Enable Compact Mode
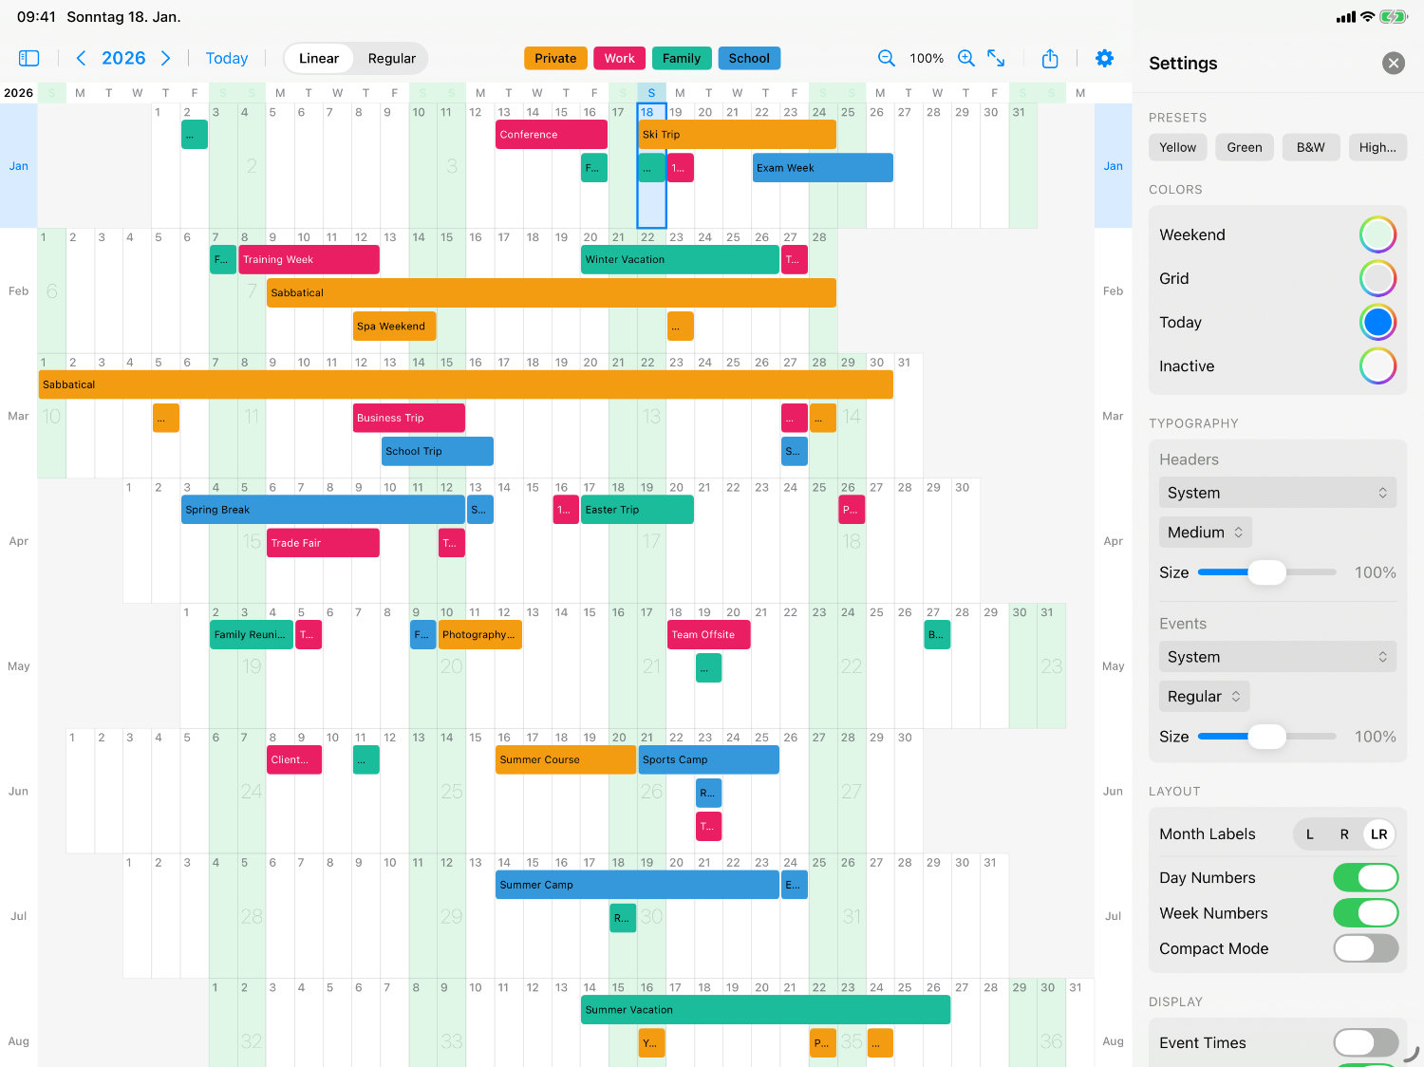This screenshot has height=1067, width=1424. (x=1365, y=948)
